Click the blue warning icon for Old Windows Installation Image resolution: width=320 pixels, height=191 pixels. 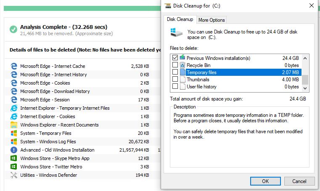14,150
